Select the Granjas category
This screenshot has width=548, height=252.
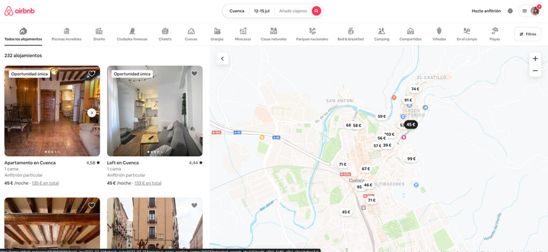pos(217,35)
